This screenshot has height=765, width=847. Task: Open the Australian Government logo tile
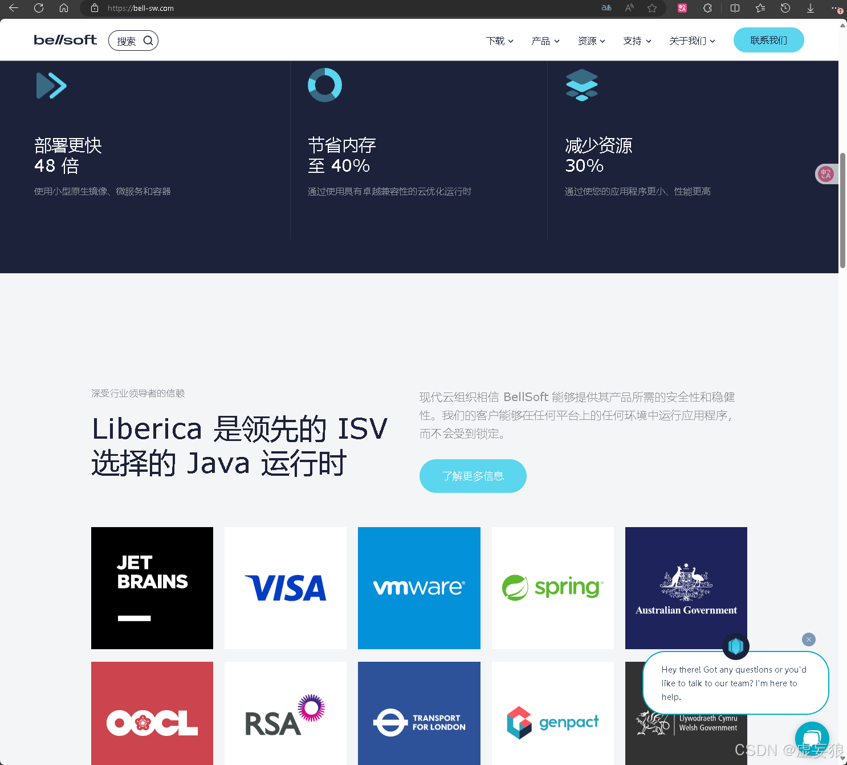686,588
